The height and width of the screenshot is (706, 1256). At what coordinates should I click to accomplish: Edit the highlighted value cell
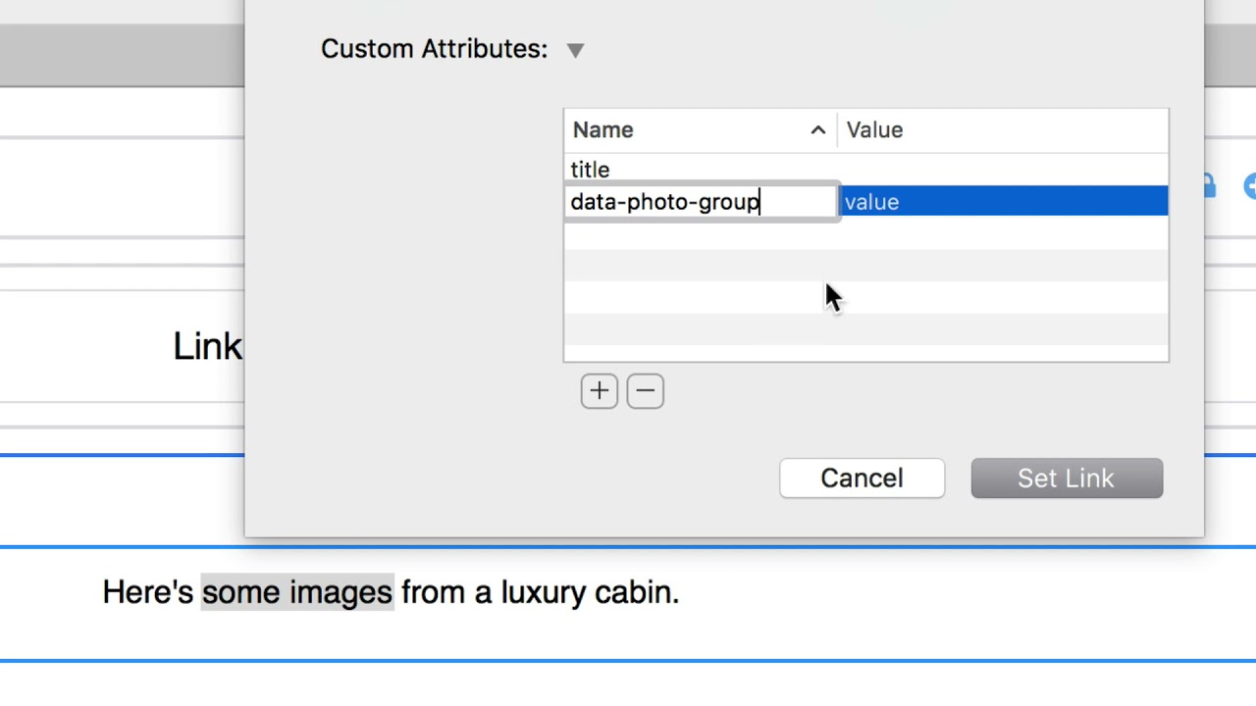[1004, 202]
